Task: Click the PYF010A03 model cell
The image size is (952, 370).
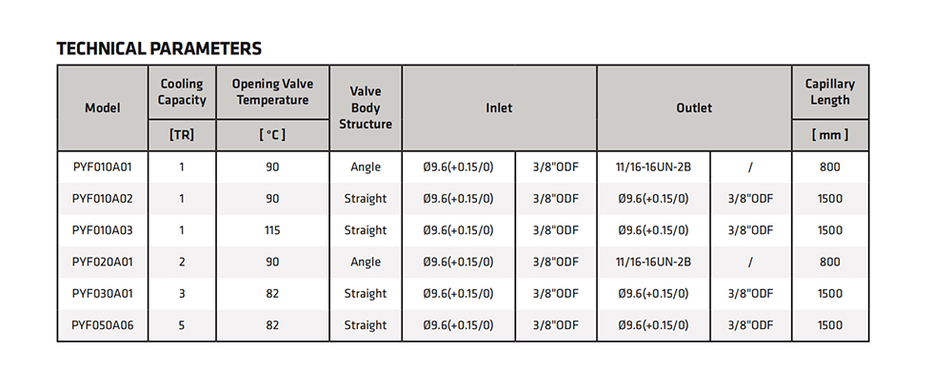Action: [x=103, y=230]
